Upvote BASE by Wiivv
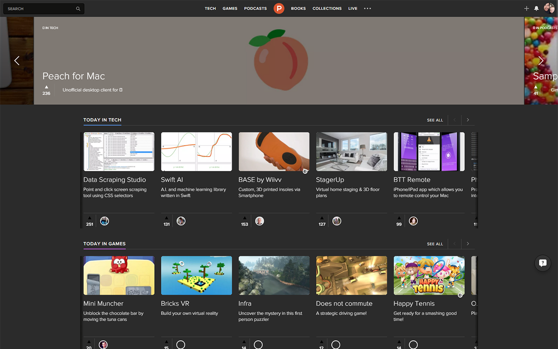Viewport: 558px width, 349px height. click(x=245, y=221)
